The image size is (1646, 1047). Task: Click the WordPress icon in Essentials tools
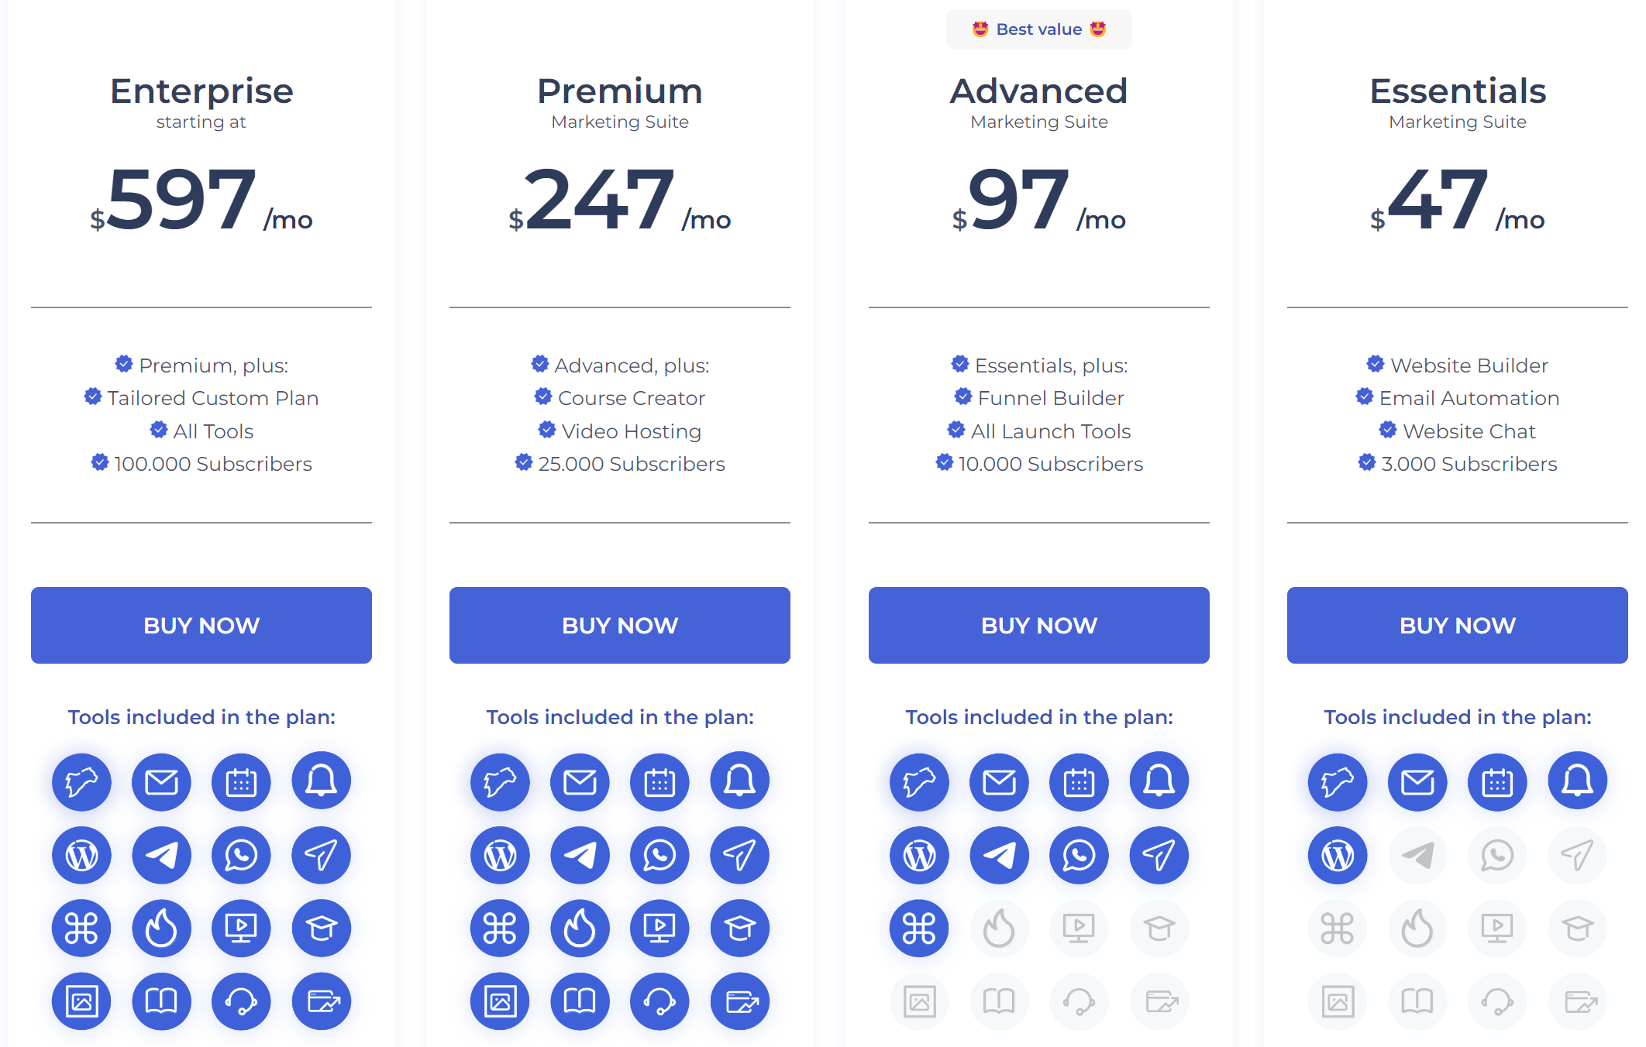(x=1338, y=855)
